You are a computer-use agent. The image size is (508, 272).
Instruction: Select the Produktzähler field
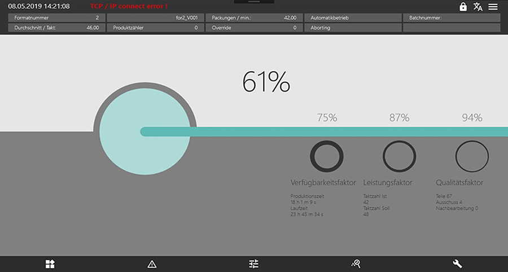point(155,28)
